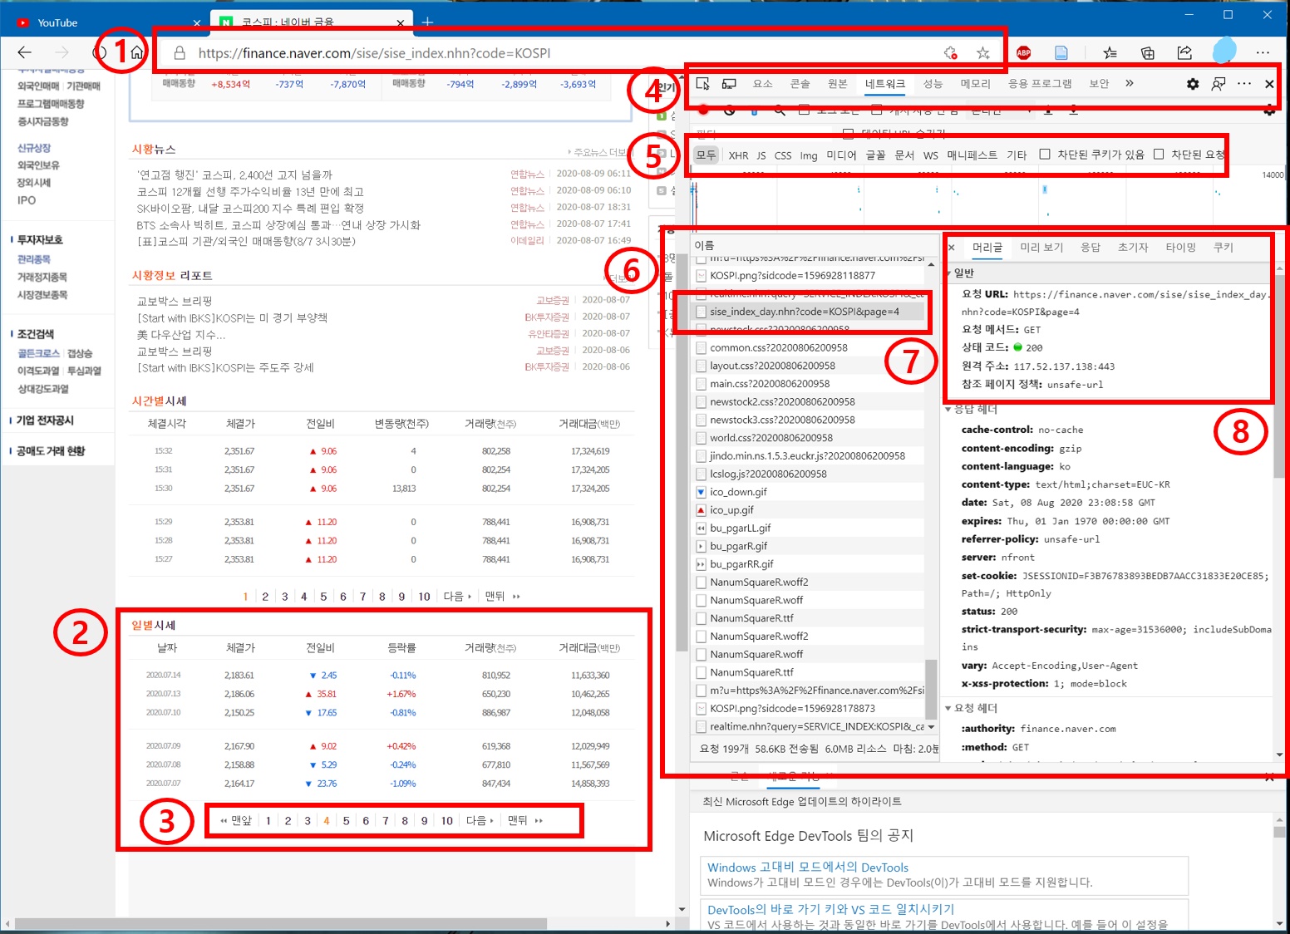Open the 응용 프로그램 DevTools tab

(x=1040, y=83)
